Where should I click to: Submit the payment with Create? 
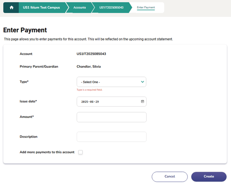tap(209, 176)
